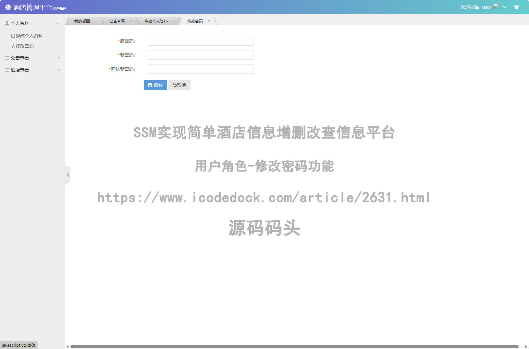Click the skin theme shirt icon

(x=516, y=7)
